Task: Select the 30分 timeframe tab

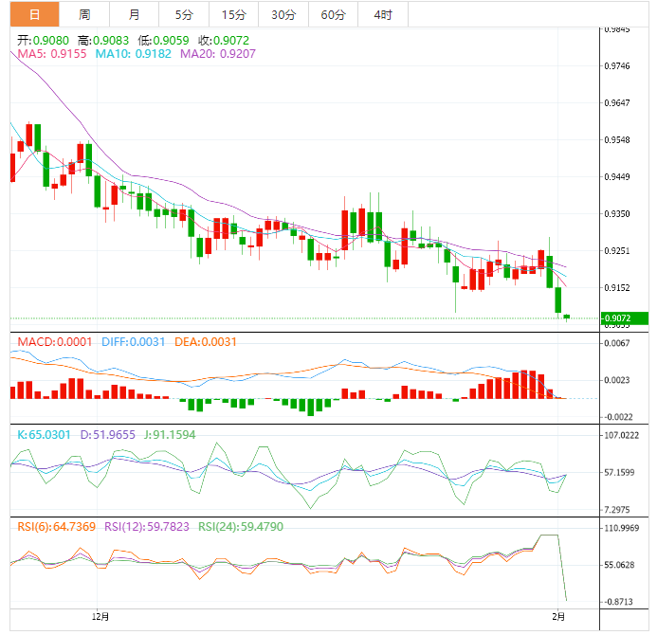Action: tap(283, 14)
